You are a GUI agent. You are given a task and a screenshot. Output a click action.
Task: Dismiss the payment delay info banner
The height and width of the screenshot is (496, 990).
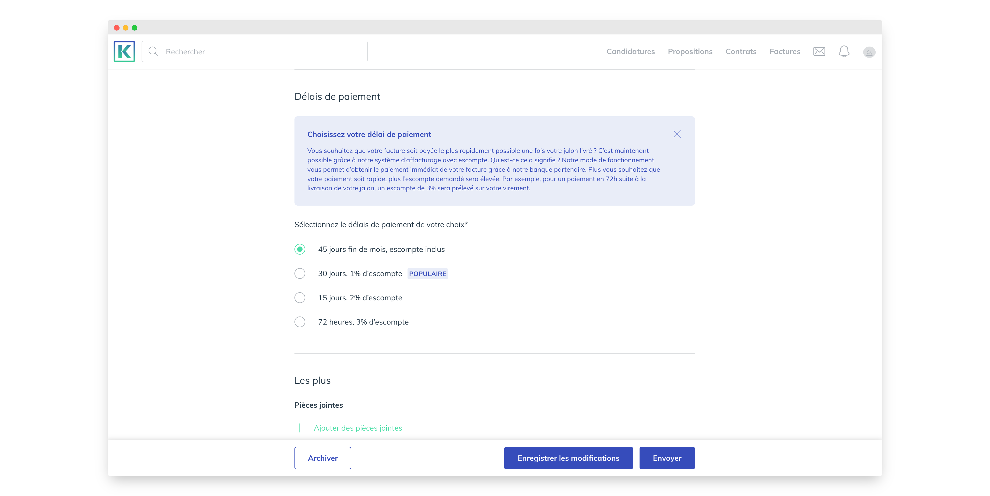[x=677, y=134]
